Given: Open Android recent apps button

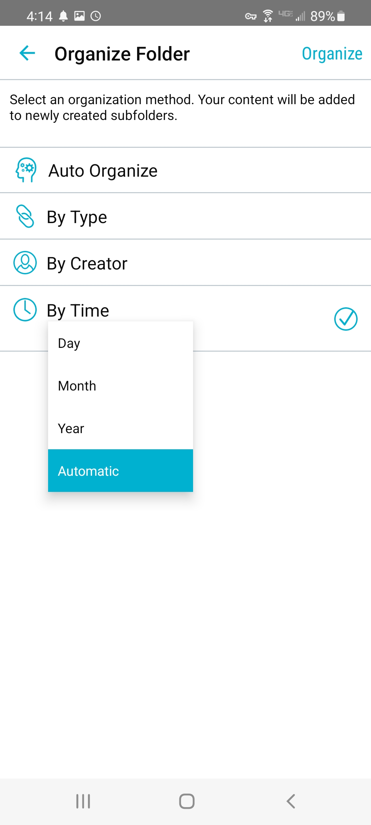Looking at the screenshot, I should click(x=83, y=801).
